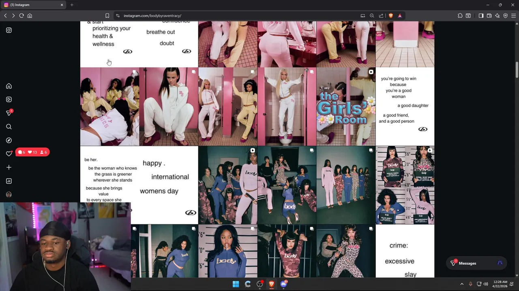Bookmark this page with the bookmark icon

coord(107,16)
